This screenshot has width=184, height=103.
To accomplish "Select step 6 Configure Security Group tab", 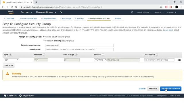I will click(99, 18).
